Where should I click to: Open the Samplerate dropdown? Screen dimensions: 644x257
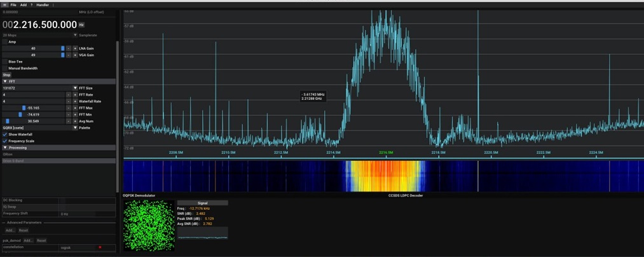(x=75, y=35)
